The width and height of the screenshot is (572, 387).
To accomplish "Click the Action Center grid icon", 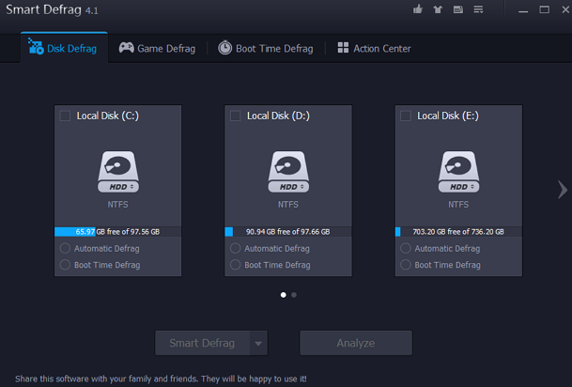I will [x=343, y=48].
